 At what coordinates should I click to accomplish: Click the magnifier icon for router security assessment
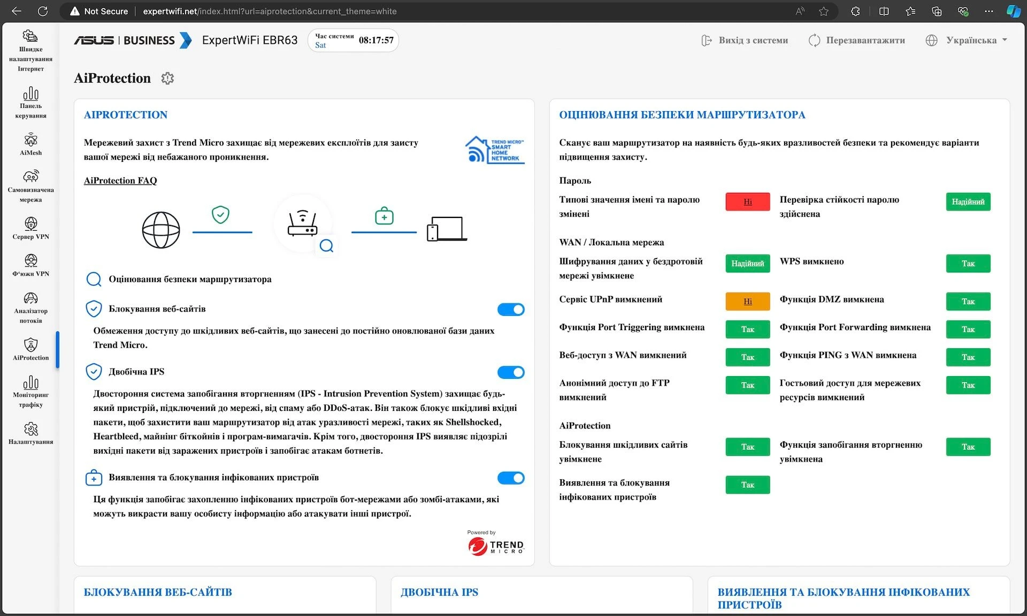tap(94, 279)
